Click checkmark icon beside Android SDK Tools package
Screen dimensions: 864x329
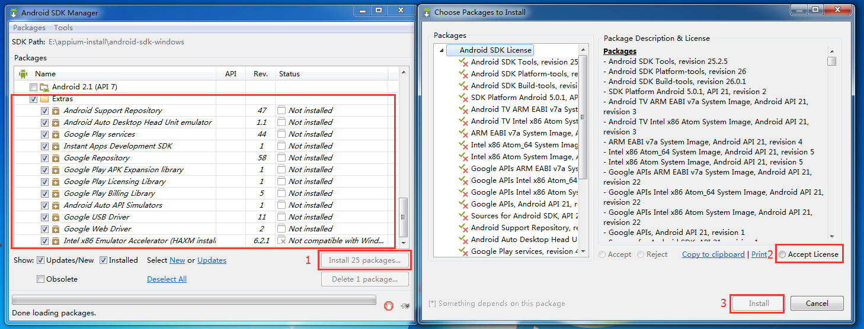[463, 62]
